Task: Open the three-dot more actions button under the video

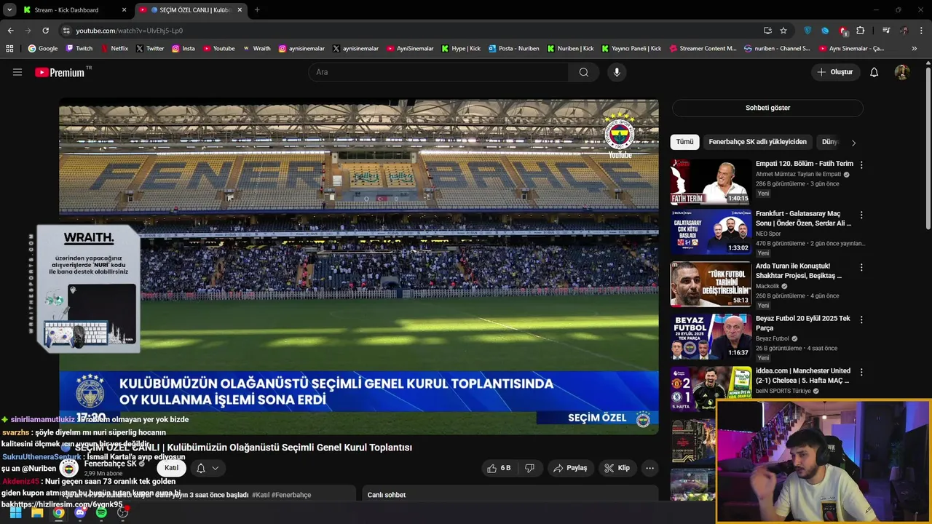Action: tap(649, 468)
